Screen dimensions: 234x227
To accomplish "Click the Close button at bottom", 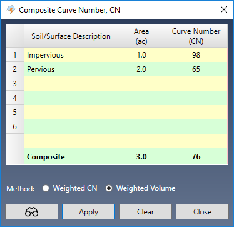I will (202, 212).
